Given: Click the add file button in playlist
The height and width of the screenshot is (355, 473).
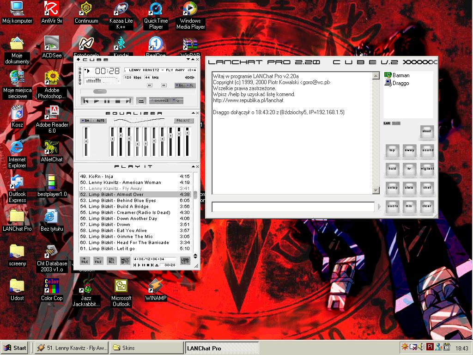Looking at the screenshot, I should coord(85,261).
